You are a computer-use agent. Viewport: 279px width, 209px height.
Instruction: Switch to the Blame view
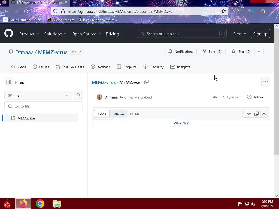point(119,114)
